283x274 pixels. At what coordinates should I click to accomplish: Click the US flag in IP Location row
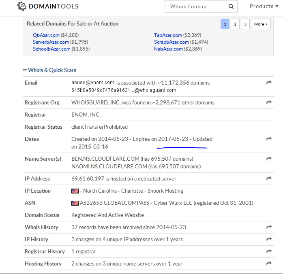tap(75, 191)
